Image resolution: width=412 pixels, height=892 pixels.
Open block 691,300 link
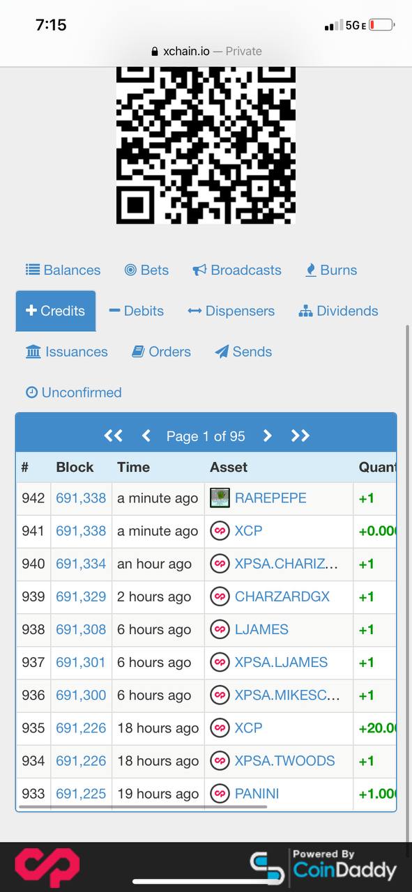point(81,695)
